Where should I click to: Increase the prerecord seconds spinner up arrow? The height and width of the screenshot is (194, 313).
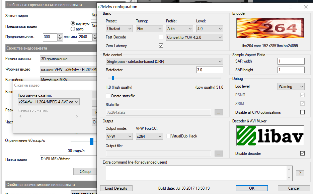60,35
